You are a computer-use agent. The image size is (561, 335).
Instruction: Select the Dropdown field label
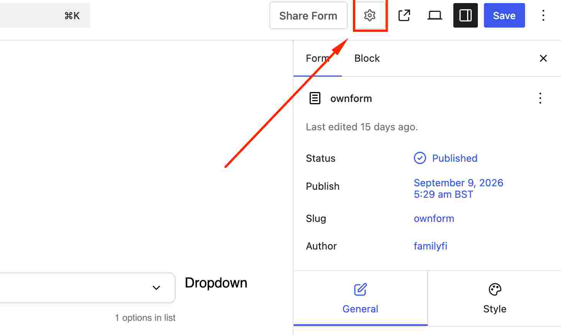(216, 283)
